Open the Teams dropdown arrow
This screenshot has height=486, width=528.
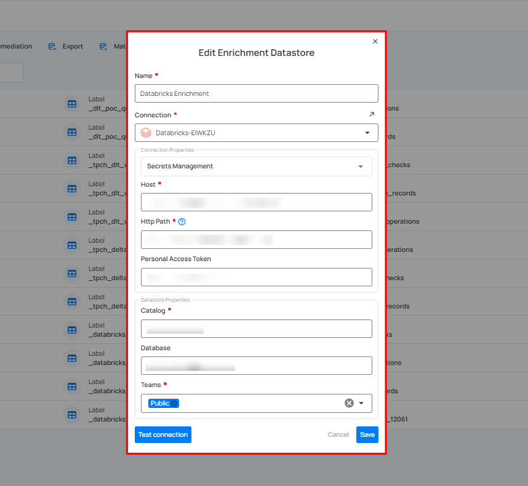[361, 403]
